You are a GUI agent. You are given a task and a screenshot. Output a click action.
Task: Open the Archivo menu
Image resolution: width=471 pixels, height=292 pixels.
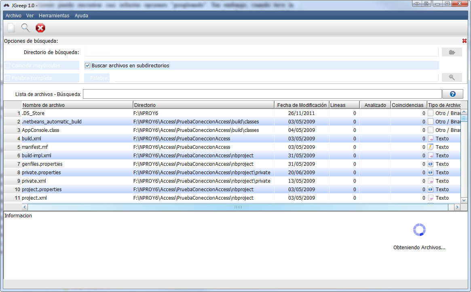(13, 16)
